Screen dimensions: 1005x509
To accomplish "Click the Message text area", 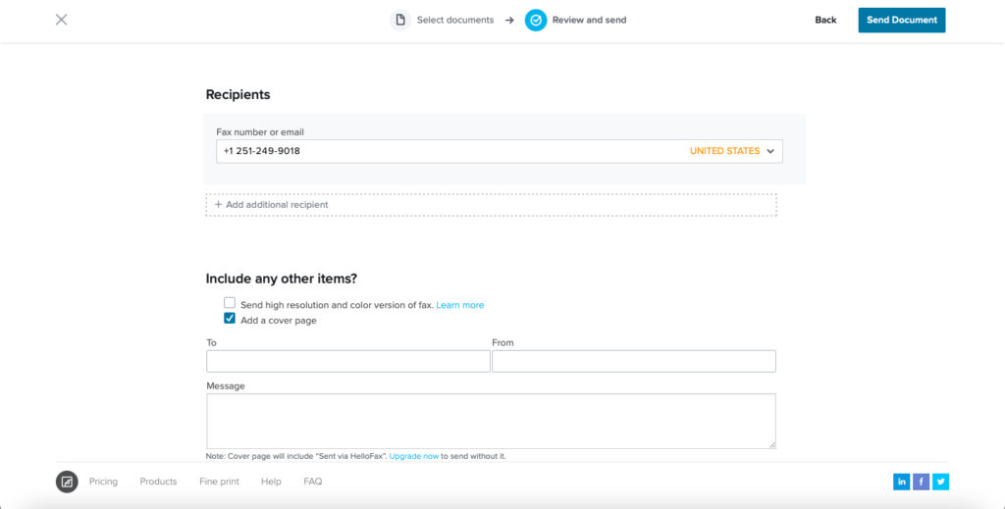I will [491, 422].
